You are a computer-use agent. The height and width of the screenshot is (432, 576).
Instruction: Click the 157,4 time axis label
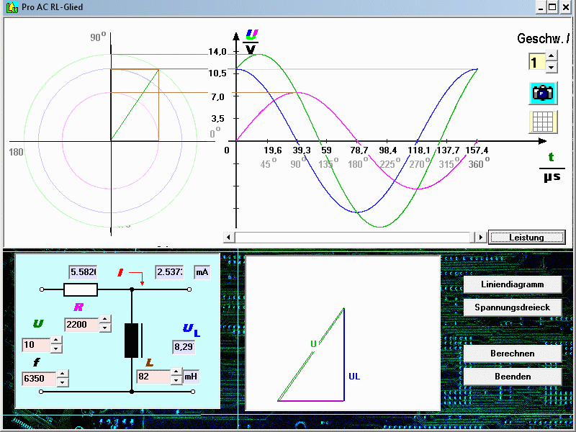[477, 150]
